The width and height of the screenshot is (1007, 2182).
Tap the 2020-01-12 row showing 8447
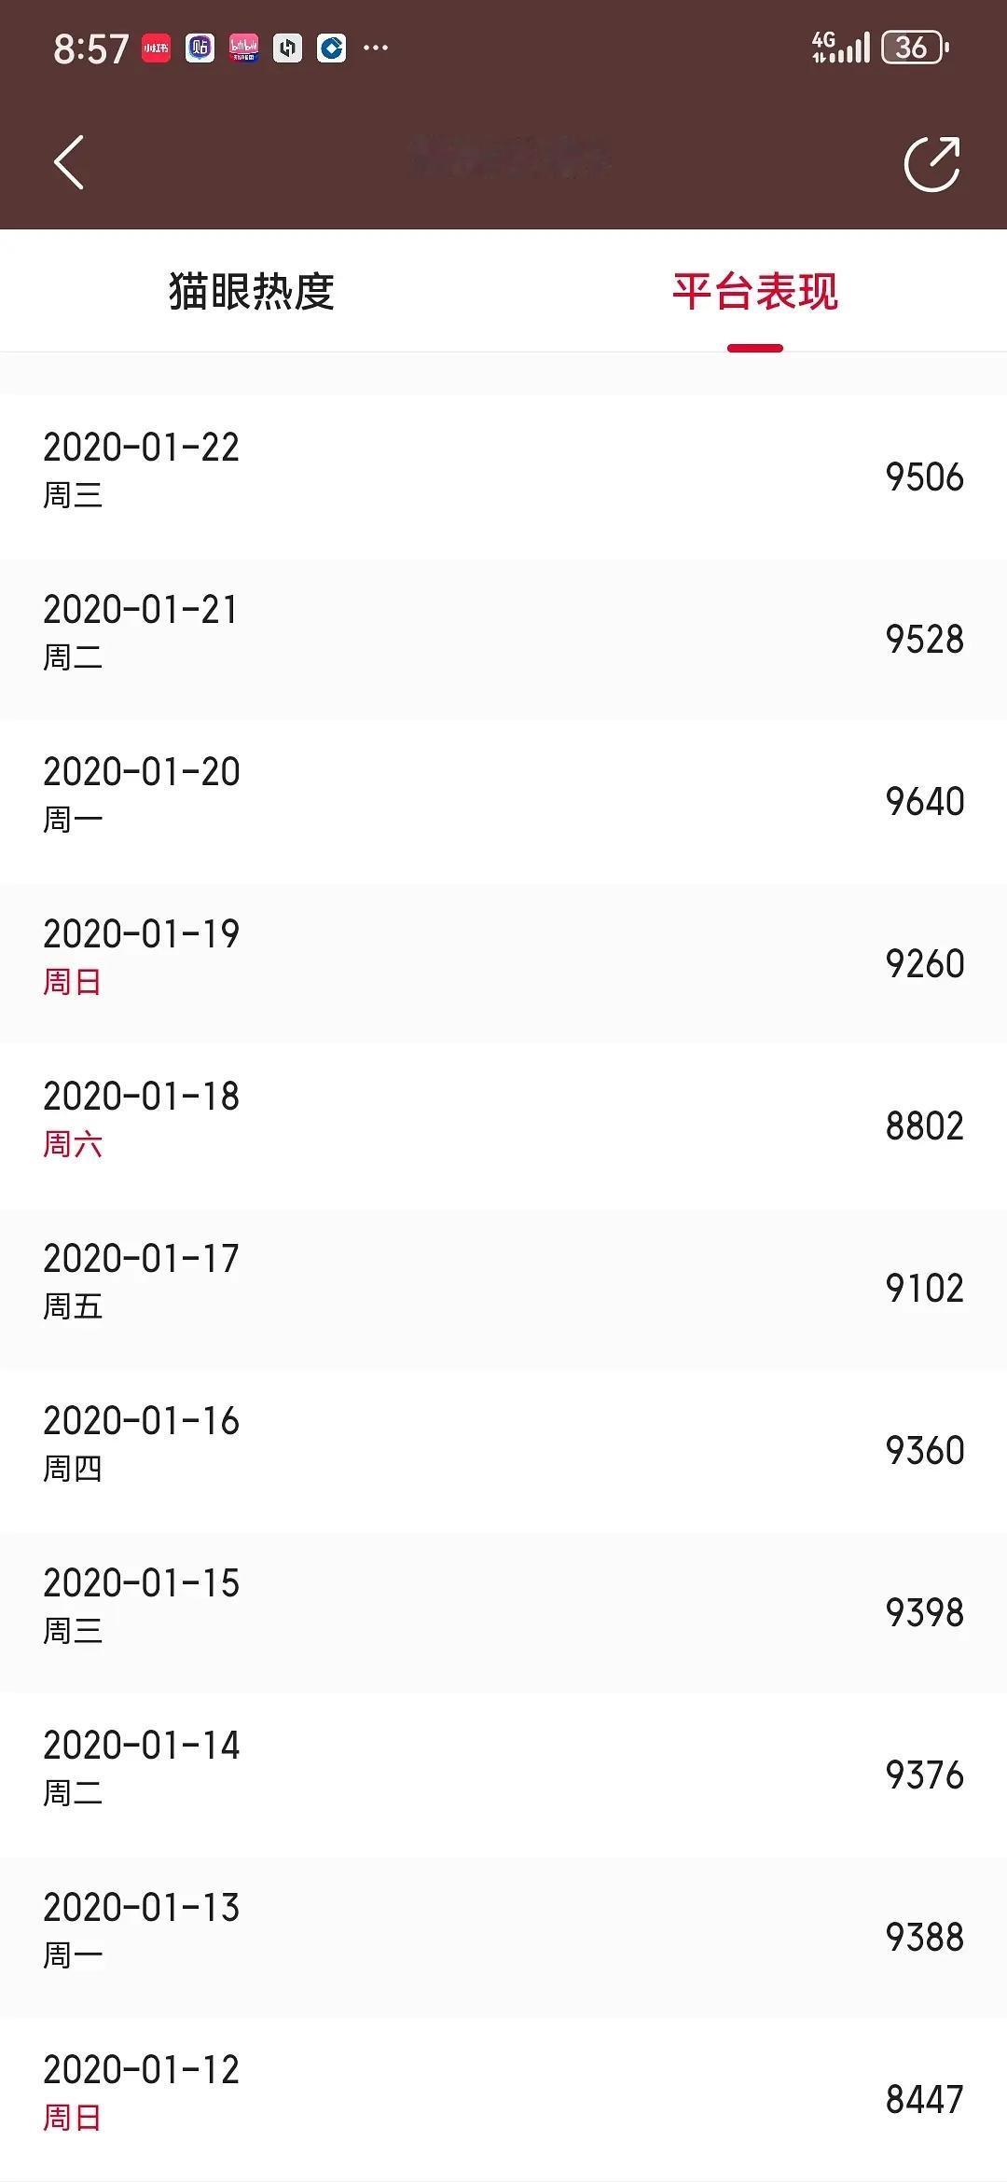(x=504, y=2099)
